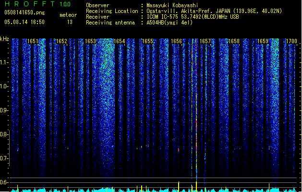Click the kHz axis label
This screenshot has height=192, width=302.
click(4, 39)
